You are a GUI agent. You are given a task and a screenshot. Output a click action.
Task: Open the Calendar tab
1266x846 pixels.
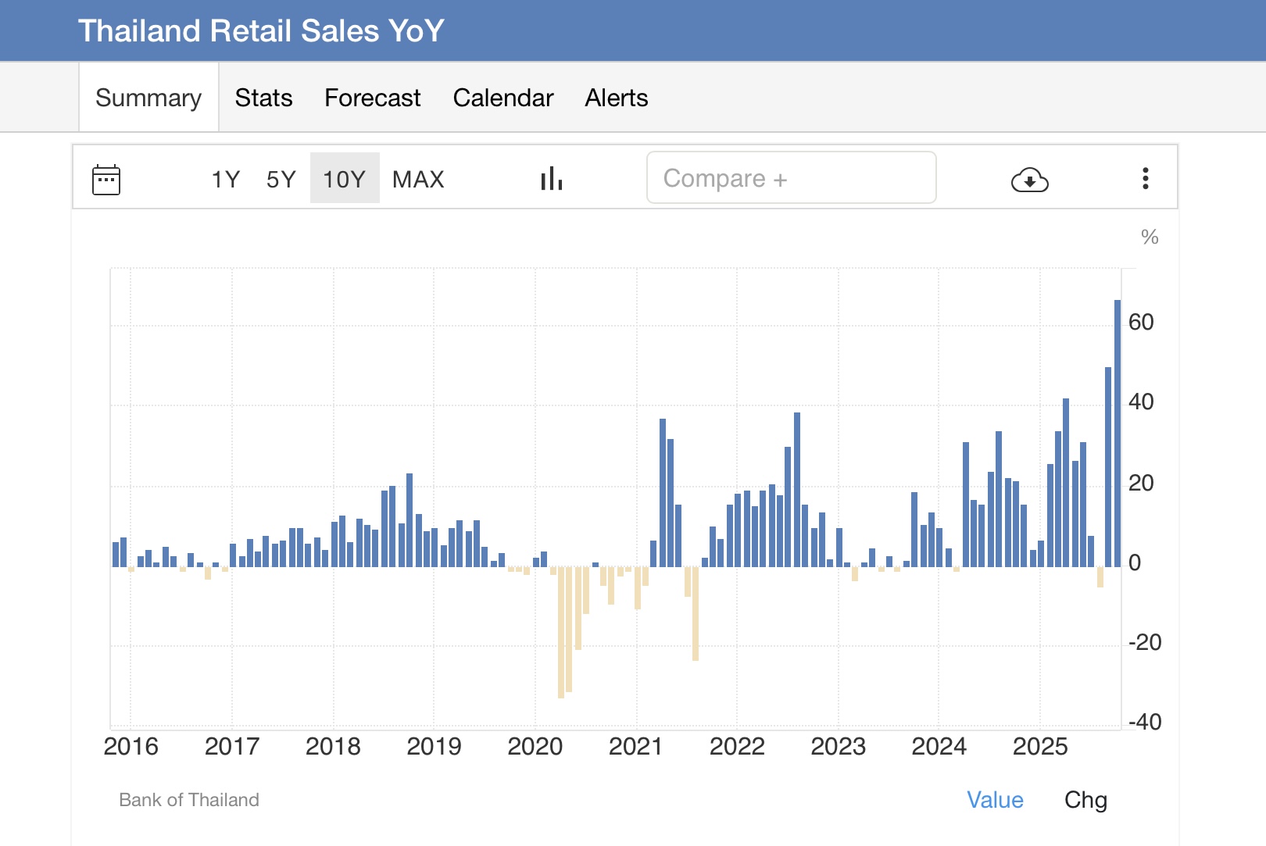pos(503,98)
